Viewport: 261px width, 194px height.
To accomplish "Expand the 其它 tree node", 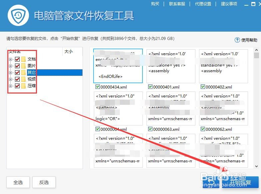I will [11, 73].
